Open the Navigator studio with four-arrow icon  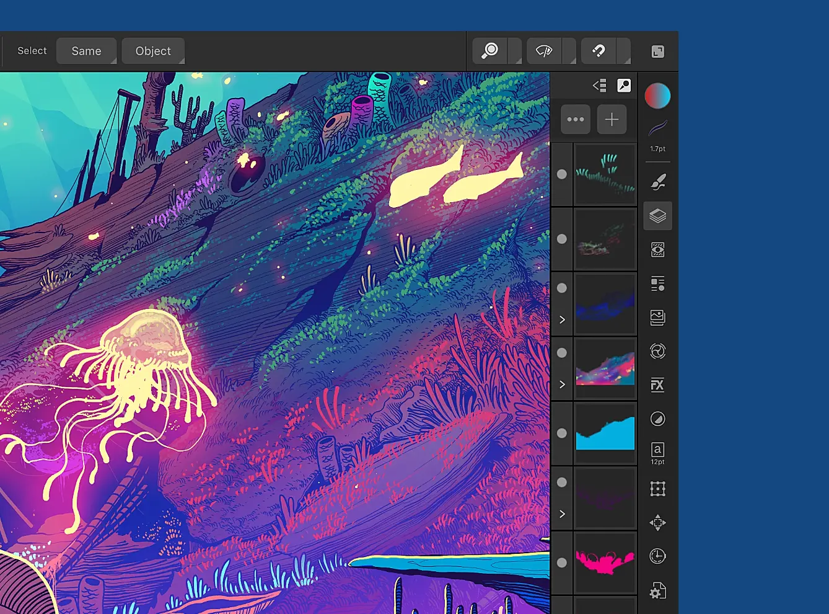(x=657, y=523)
